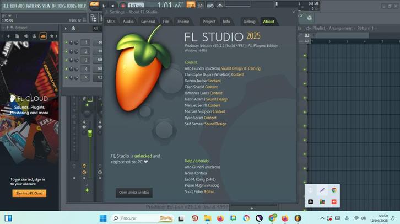Screen dimensions: 400x224
Task: Adjust the green mixer volume fader
Action: coord(90,133)
